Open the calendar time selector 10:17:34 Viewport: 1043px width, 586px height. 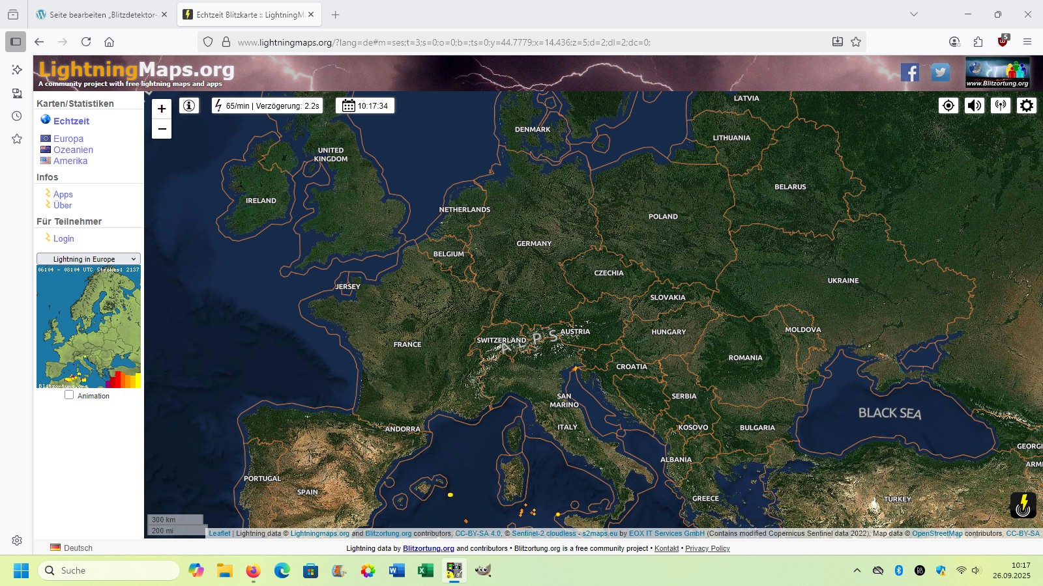pyautogui.click(x=365, y=105)
